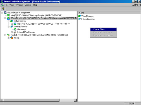Click the tree pane horizontal scrollbar thumb
The height and width of the screenshot is (105, 141).
31,100
